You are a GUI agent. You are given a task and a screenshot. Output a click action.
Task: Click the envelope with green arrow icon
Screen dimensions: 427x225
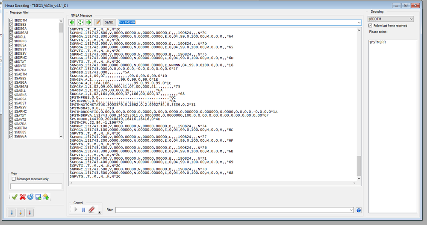(x=46, y=197)
